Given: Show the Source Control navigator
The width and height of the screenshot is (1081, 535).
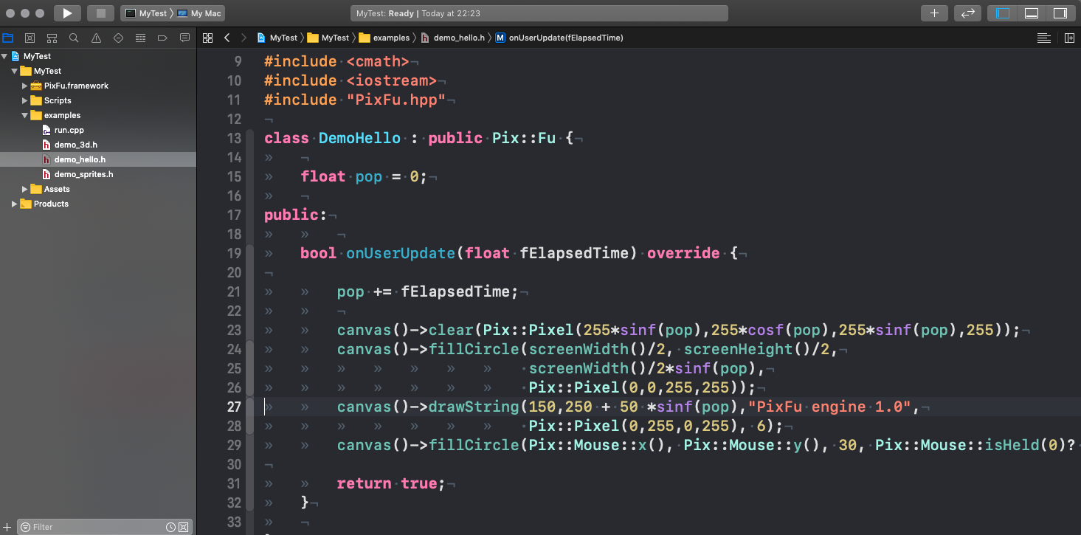Looking at the screenshot, I should click(30, 38).
